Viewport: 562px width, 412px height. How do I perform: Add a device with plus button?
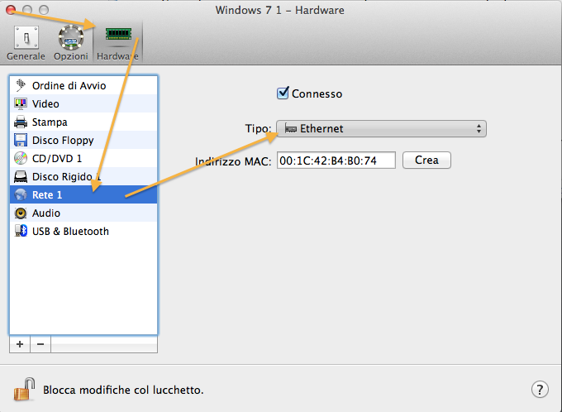20,344
